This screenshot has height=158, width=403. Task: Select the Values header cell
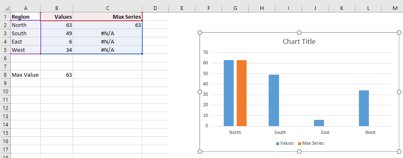[57, 17]
